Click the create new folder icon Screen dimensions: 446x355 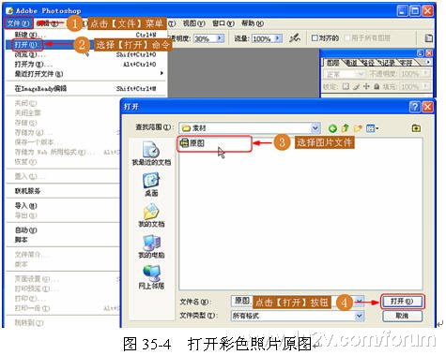(x=358, y=128)
